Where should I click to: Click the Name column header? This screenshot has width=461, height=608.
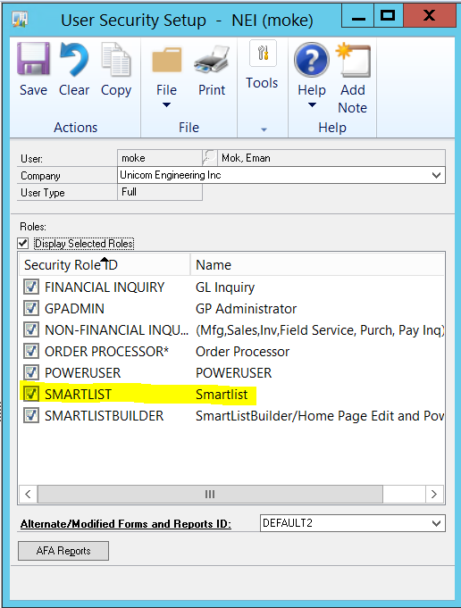pos(317,265)
